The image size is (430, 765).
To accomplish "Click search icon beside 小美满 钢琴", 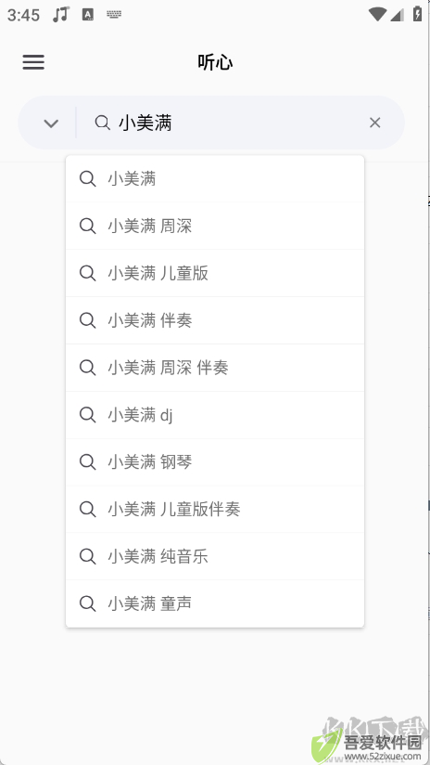I will tap(88, 462).
